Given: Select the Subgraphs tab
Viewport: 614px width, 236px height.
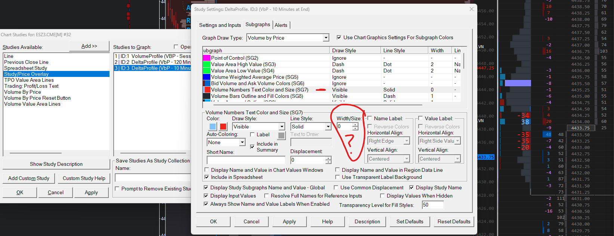Looking at the screenshot, I should click(x=257, y=24).
